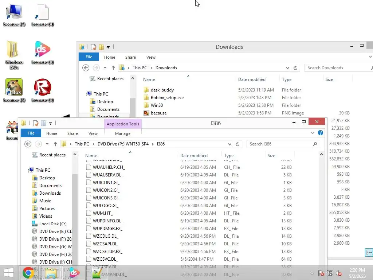Screen dimensions: 373x280
Task: Click the Search Downloads field
Action: [339, 68]
